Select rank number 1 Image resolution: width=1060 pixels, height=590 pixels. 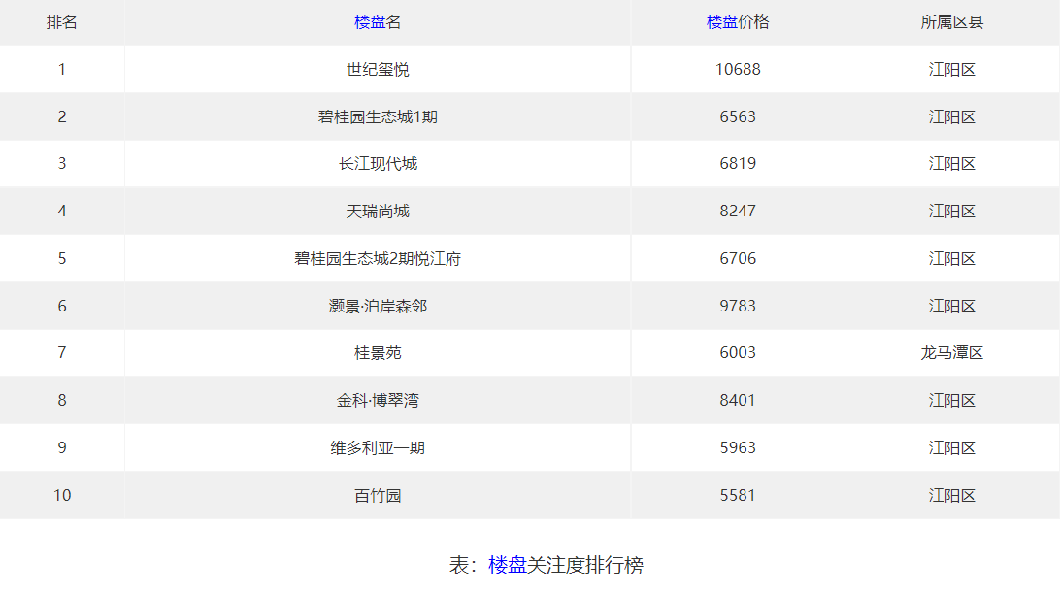click(62, 70)
